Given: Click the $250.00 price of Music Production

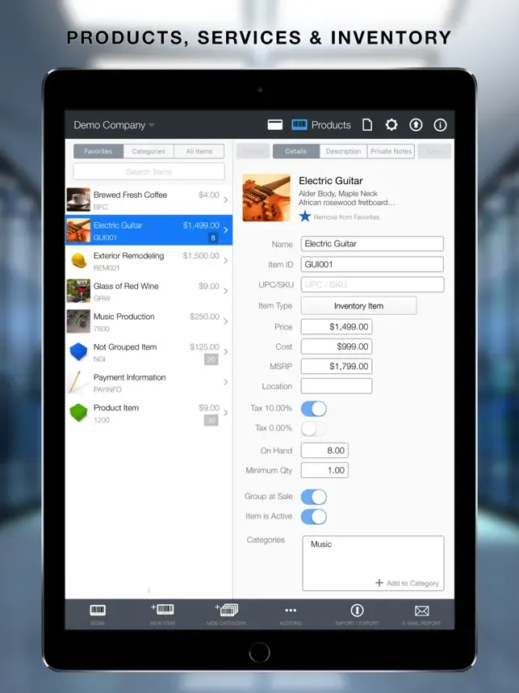Looking at the screenshot, I should coord(204,317).
